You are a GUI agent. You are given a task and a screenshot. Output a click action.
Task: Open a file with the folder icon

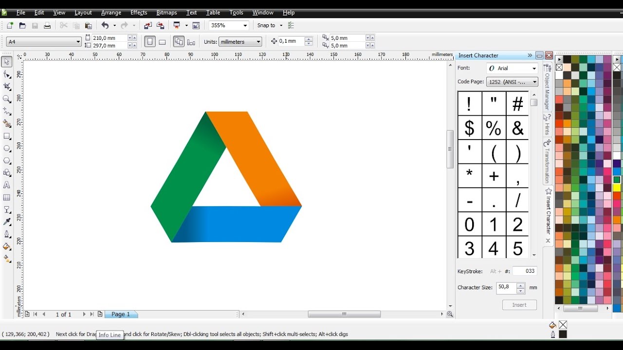click(22, 25)
